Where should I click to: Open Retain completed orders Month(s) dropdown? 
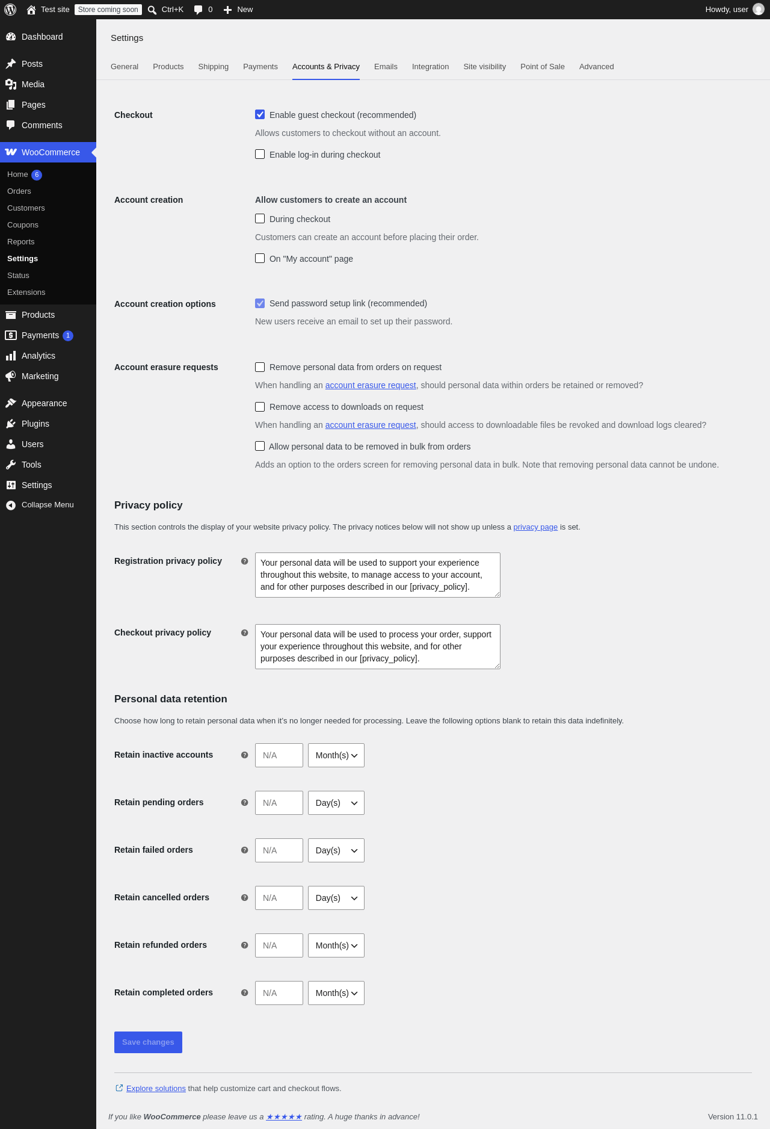pyautogui.click(x=336, y=993)
